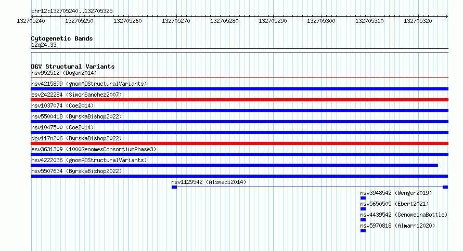This screenshot has width=463, height=251.
Task: Open variant dgv117n206 (ByrskaBishop2022) label
Action: [x=76, y=138]
